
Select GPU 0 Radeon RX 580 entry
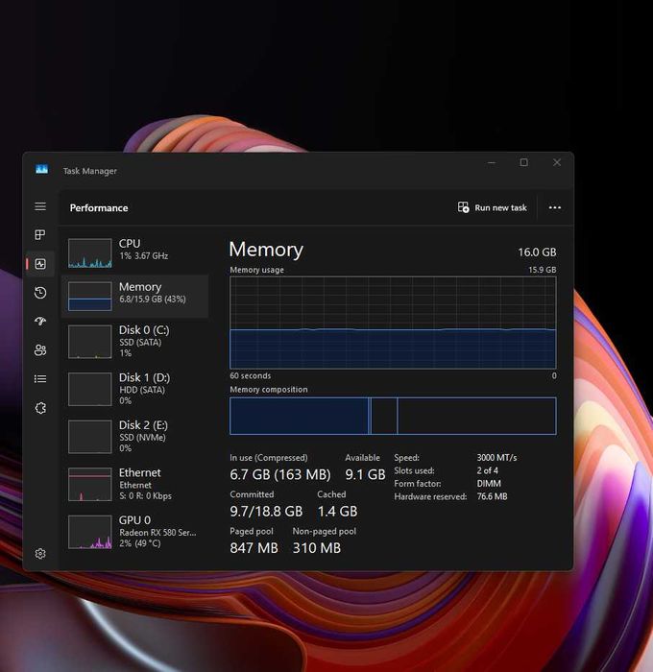tap(135, 532)
